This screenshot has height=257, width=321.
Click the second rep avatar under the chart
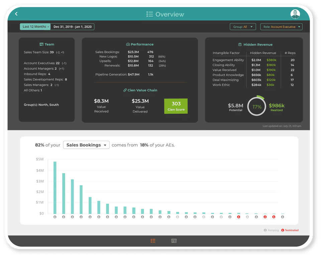click(x=64, y=217)
